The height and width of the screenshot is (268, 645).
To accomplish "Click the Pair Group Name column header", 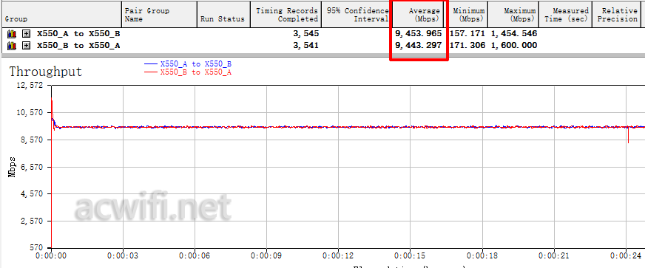I will [x=160, y=14].
